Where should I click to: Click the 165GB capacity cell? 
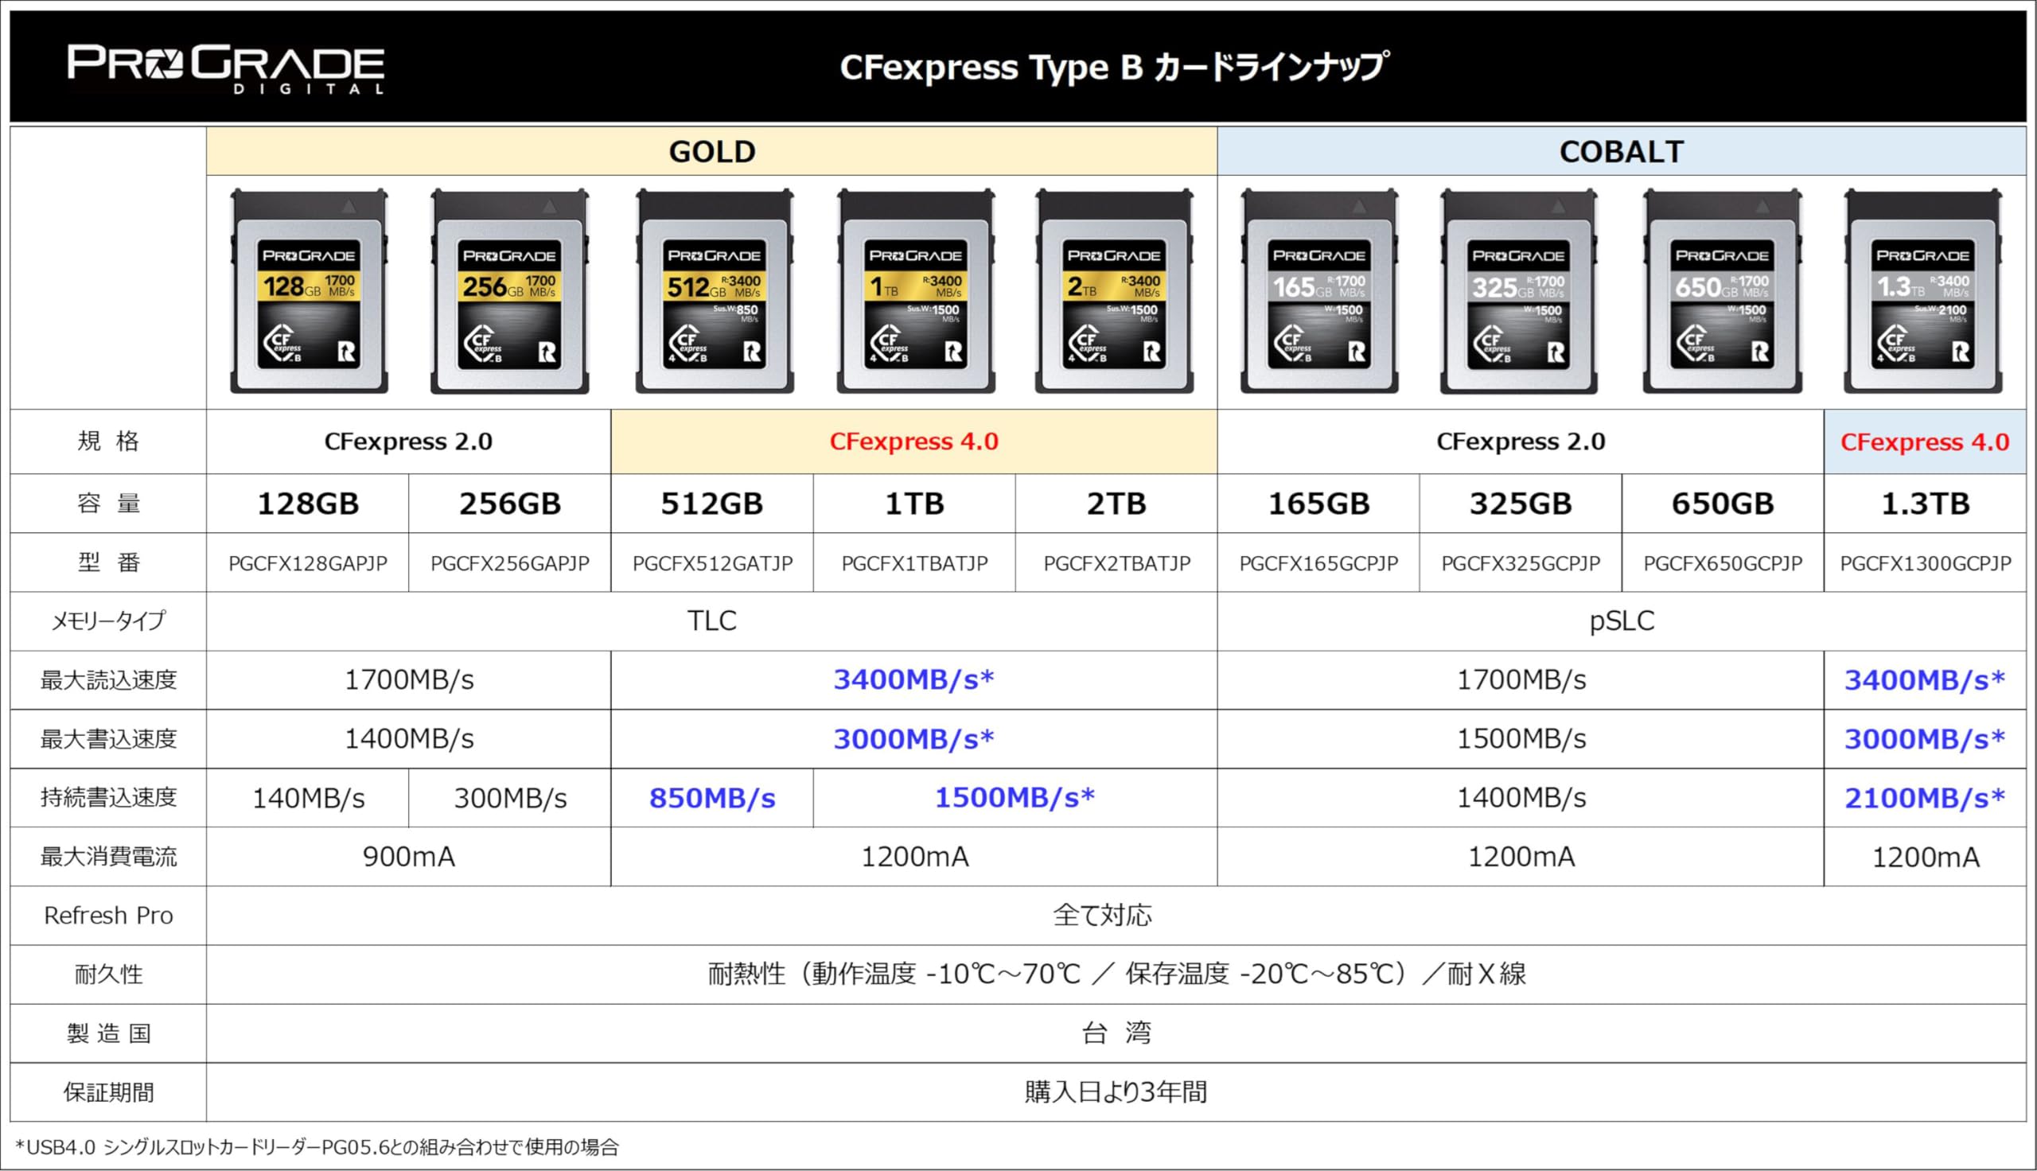click(x=1318, y=504)
